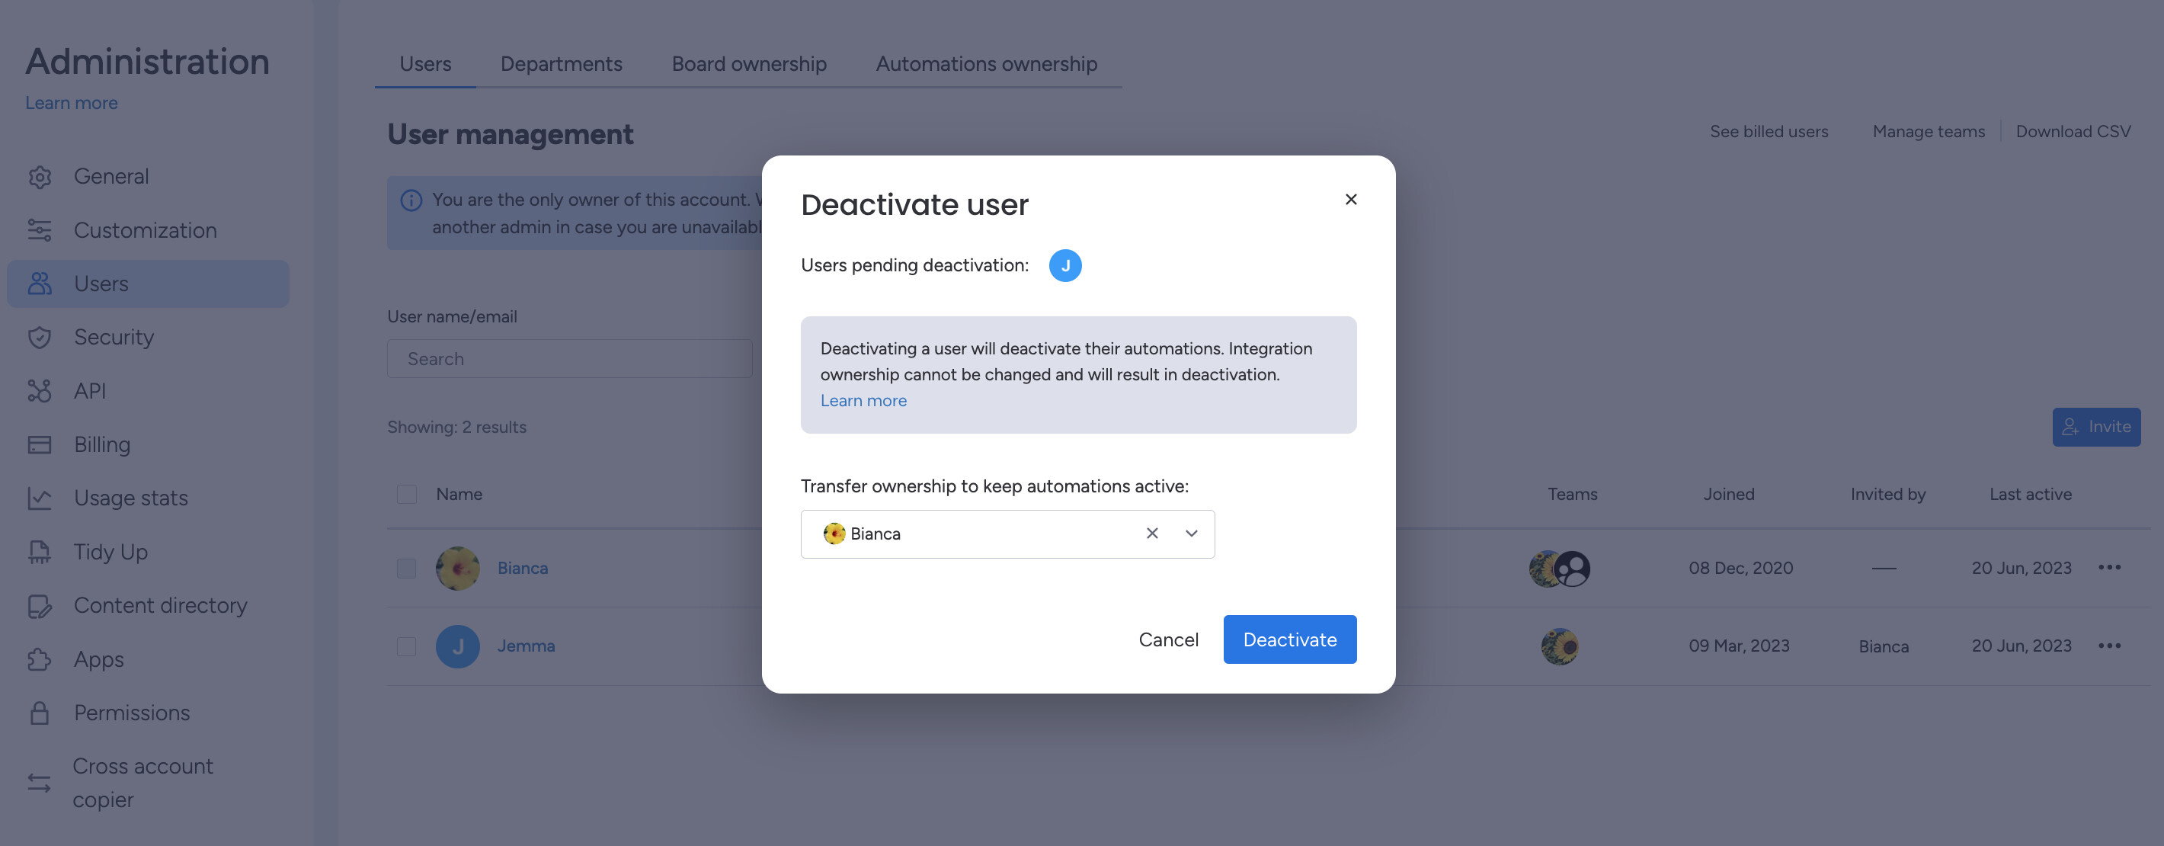Focus the user name/email Search field

coord(569,359)
